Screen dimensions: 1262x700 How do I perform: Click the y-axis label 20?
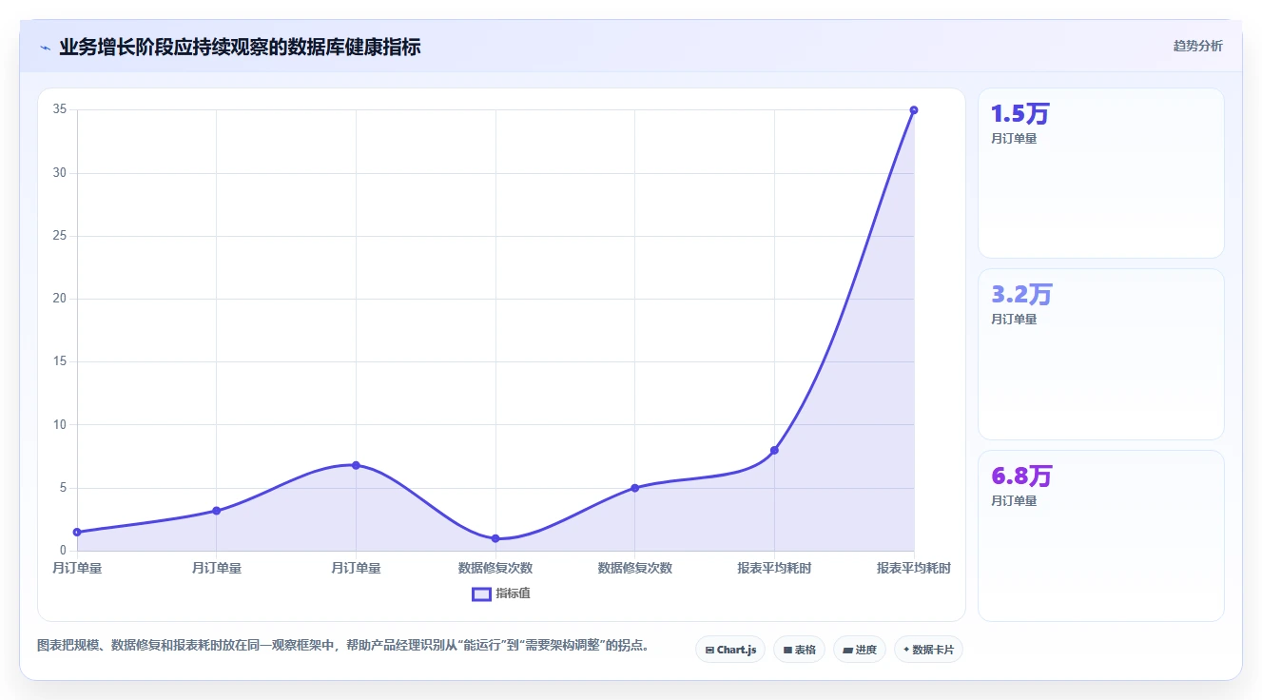click(x=60, y=299)
